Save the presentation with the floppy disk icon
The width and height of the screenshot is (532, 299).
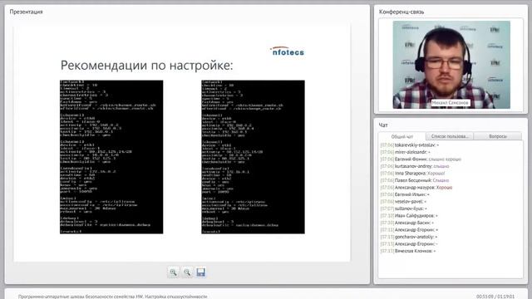click(x=201, y=272)
